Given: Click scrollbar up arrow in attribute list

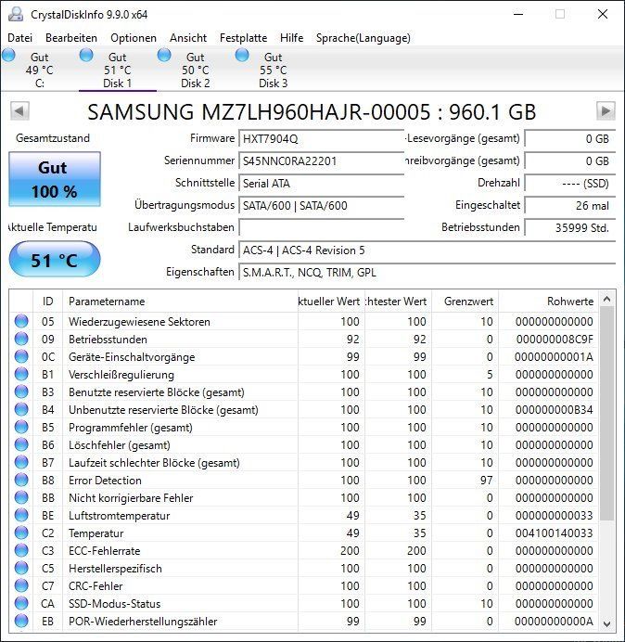Looking at the screenshot, I should 607,299.
